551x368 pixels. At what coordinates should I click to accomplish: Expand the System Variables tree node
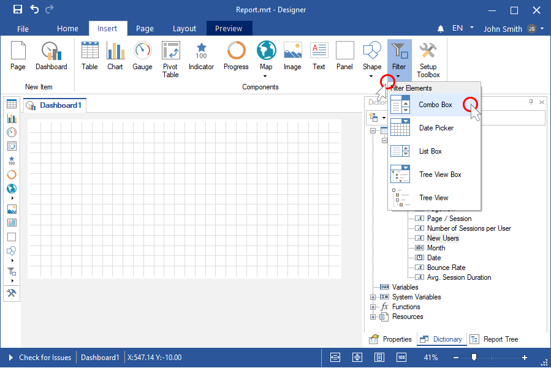point(373,297)
